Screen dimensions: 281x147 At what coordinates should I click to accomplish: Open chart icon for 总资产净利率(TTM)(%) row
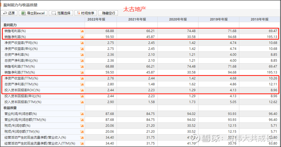[x=82, y=84]
